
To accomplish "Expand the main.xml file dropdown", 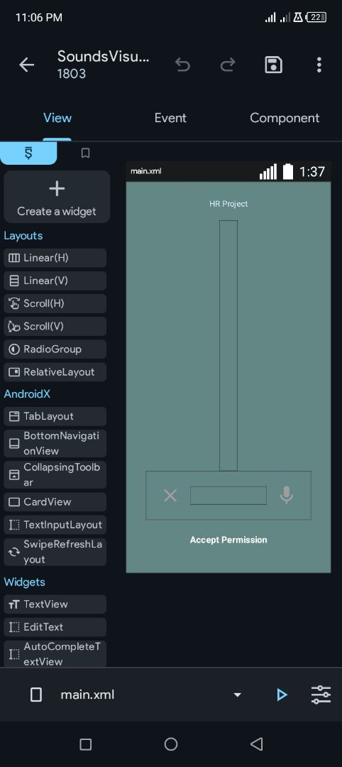I will click(237, 695).
